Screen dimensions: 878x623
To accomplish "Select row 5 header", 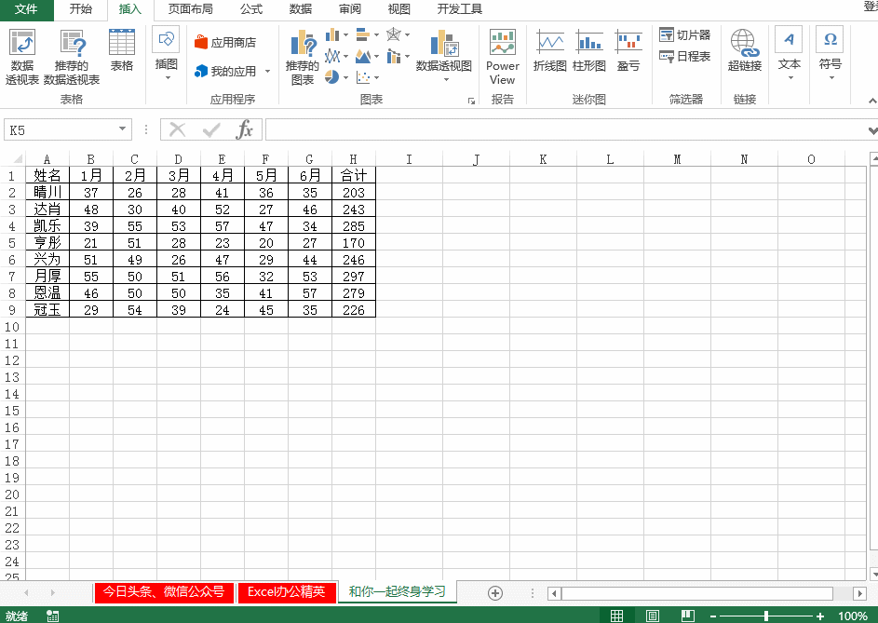I will (x=12, y=243).
